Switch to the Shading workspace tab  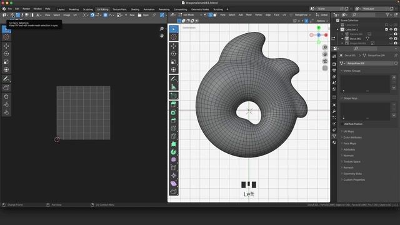point(135,9)
